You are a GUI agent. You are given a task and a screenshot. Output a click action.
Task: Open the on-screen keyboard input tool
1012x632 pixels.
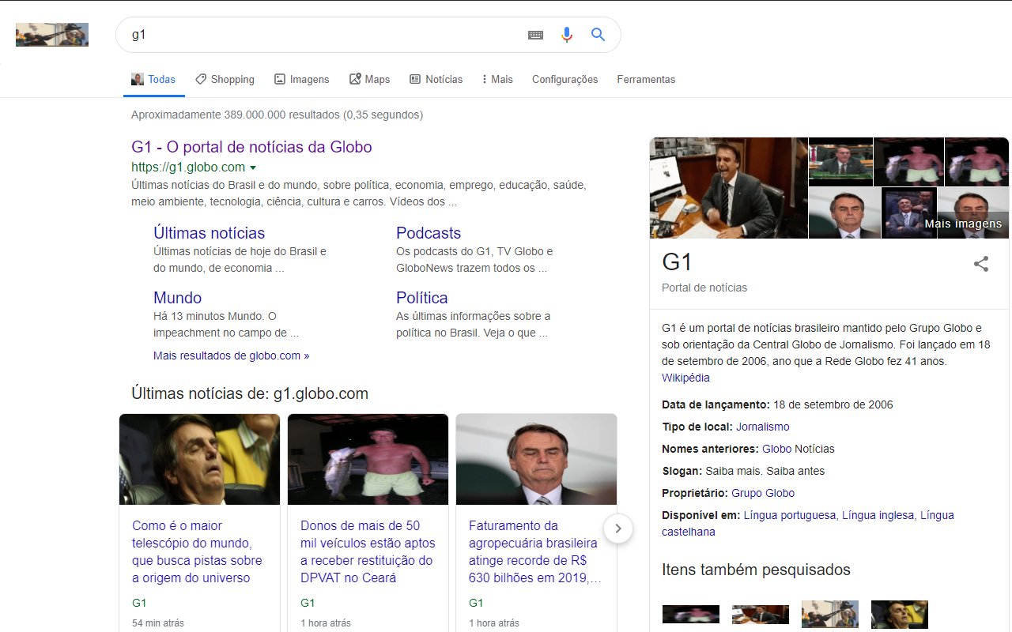[x=535, y=34]
